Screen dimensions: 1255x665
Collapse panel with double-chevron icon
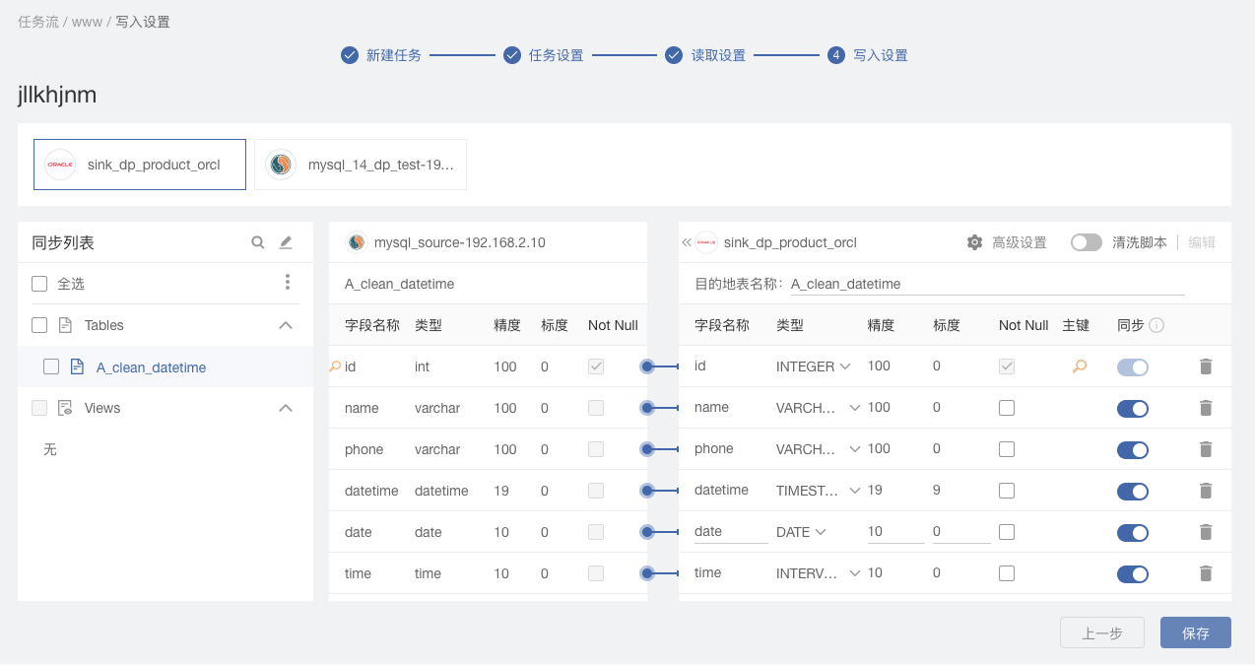click(x=687, y=242)
